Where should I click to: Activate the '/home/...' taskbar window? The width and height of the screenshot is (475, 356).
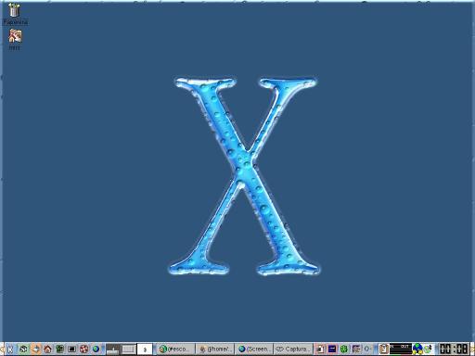[215, 350]
